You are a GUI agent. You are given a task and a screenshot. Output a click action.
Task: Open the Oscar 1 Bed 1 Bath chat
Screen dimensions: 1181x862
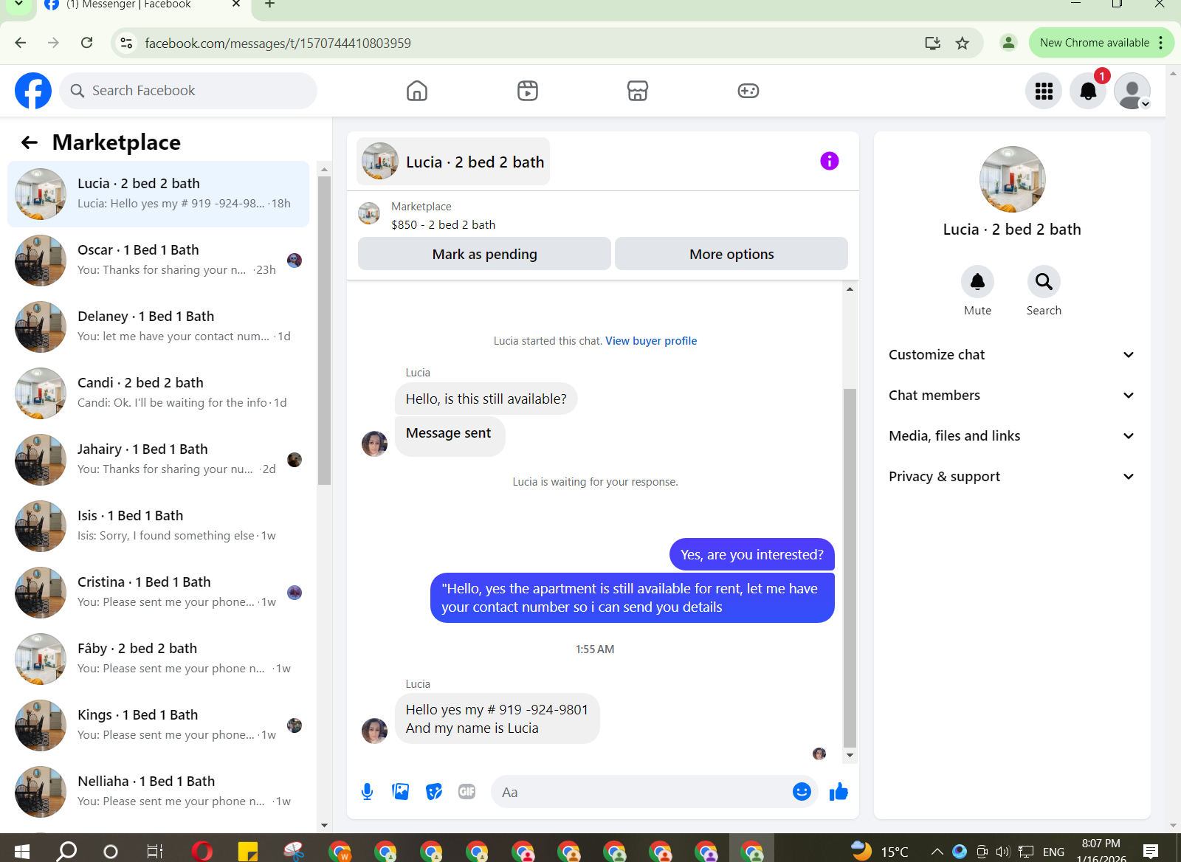159,261
